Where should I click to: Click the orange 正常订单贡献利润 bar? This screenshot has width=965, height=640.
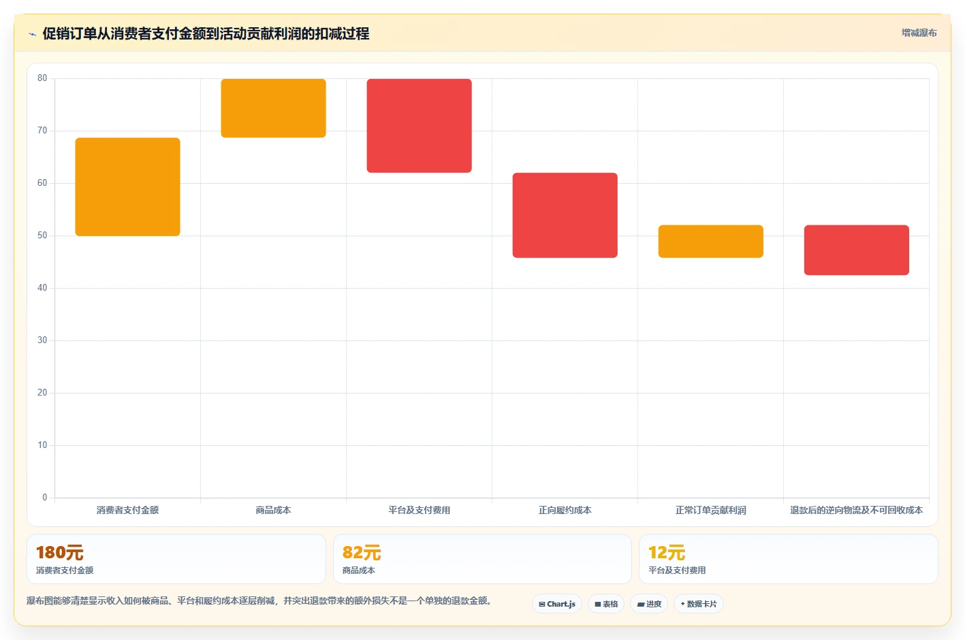pyautogui.click(x=710, y=241)
